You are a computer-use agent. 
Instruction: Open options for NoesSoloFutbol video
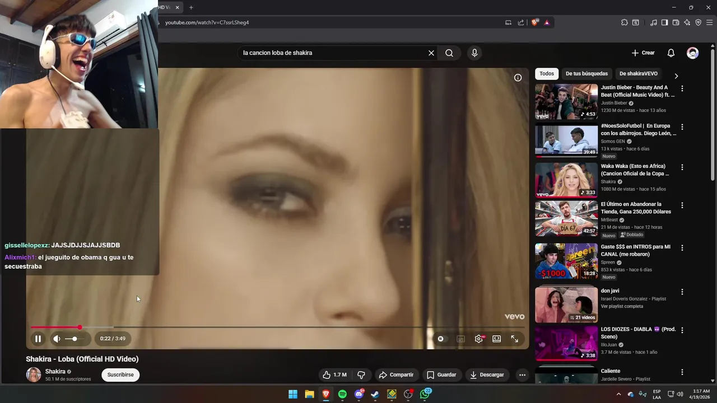coord(682,127)
